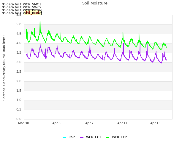190x143 pixels.
Task: Click the 1.5 y-axis tick label
Action: [19, 91]
